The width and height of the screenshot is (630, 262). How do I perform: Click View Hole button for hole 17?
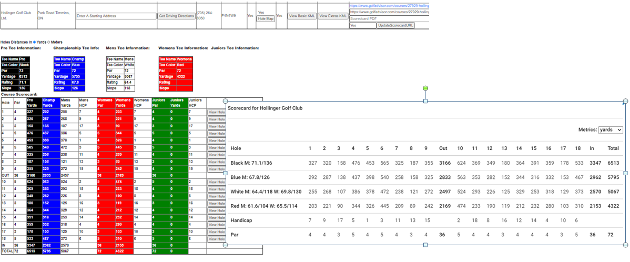click(x=216, y=232)
